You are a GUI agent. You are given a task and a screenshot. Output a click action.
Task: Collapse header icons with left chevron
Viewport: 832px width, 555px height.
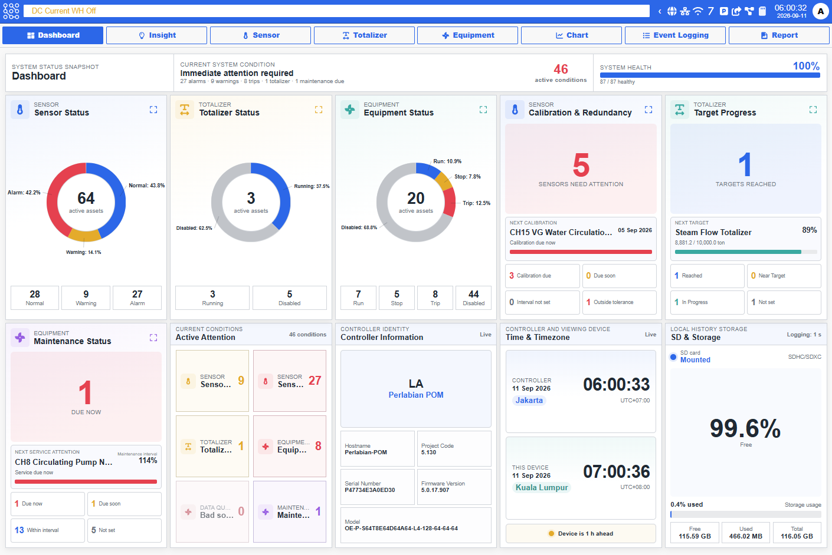pyautogui.click(x=660, y=11)
